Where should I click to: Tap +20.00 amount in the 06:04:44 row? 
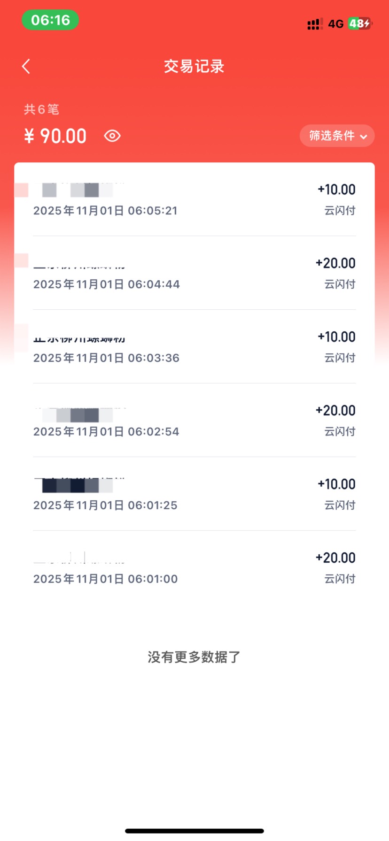[335, 263]
